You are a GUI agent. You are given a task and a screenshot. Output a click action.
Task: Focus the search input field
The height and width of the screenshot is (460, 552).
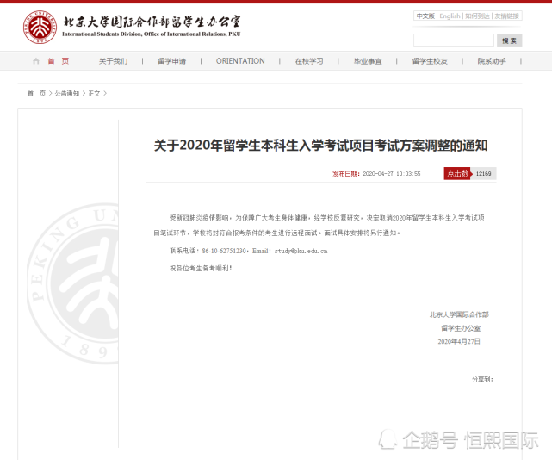coord(454,40)
